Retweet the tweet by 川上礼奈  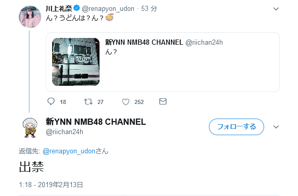click(89, 102)
